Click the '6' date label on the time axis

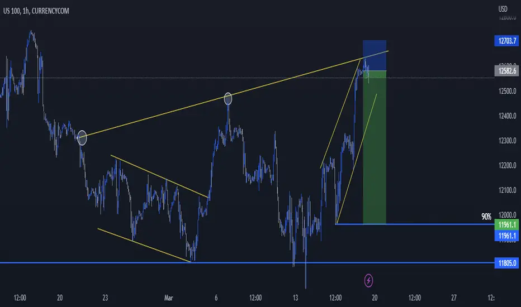(x=216, y=298)
